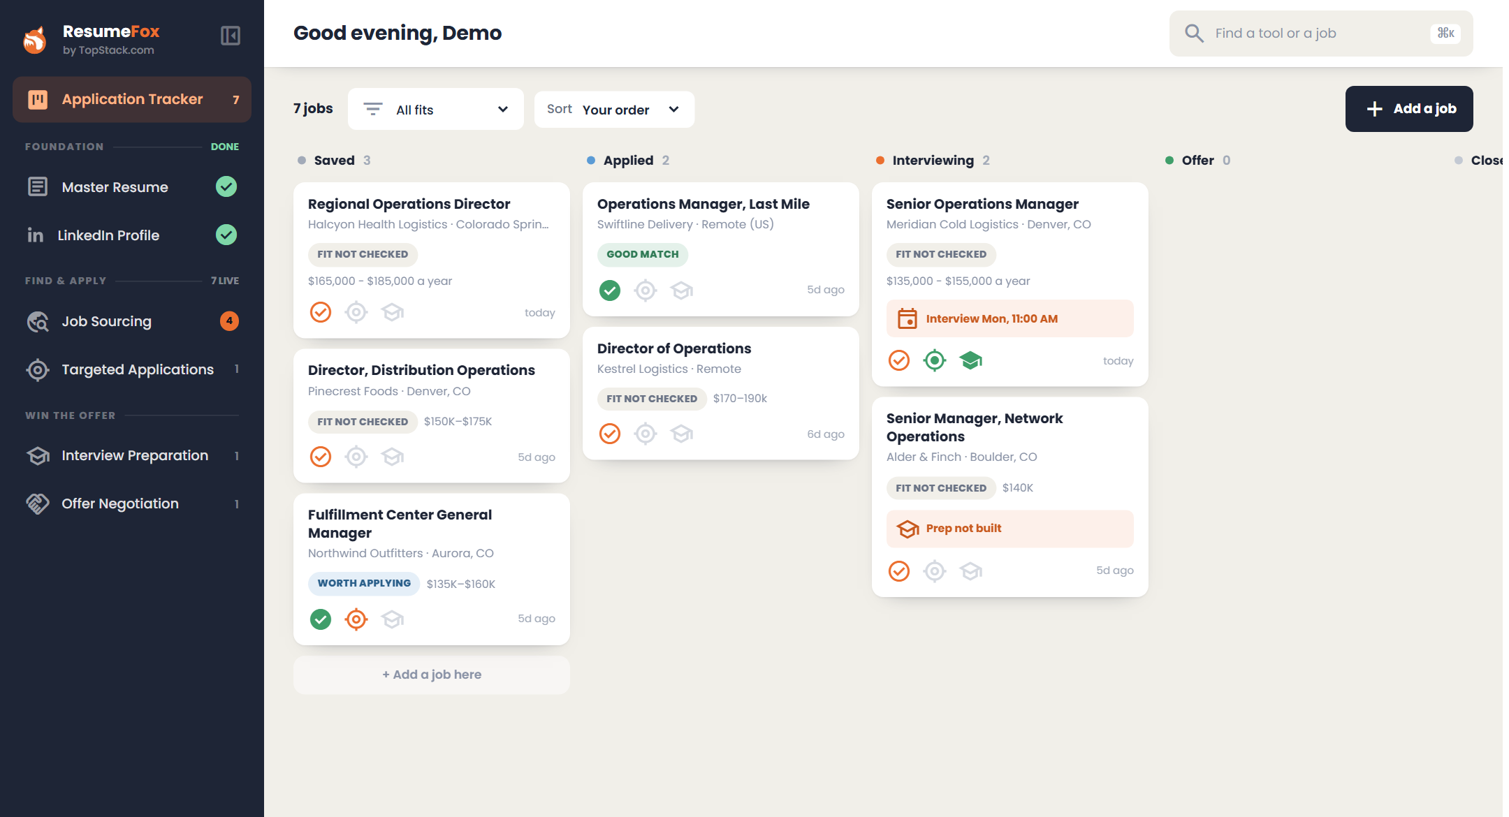Screen dimensions: 1509x817
Task: Toggle green check on Fulfillment Center General Manager card
Action: click(321, 619)
